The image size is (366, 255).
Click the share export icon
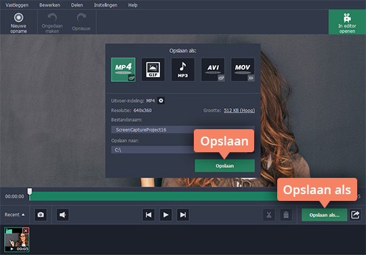pyautogui.click(x=355, y=214)
